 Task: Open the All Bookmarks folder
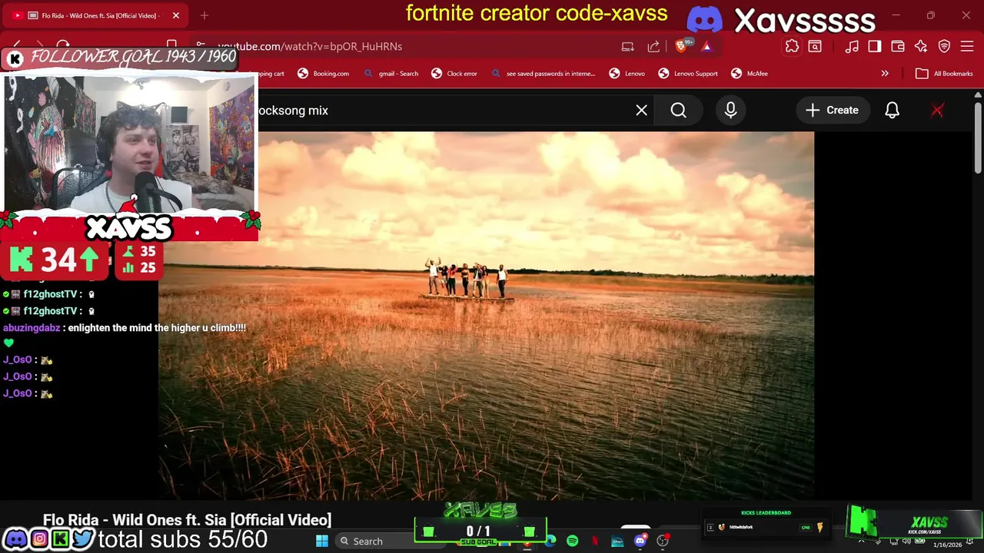944,74
